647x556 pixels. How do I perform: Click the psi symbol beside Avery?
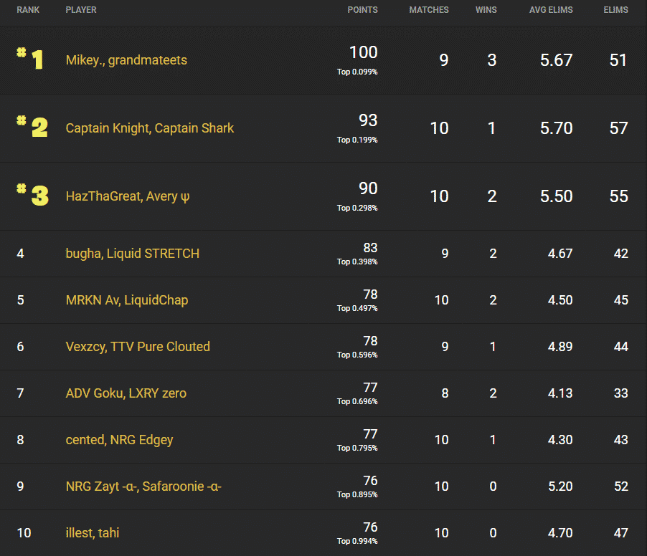pyautogui.click(x=184, y=196)
